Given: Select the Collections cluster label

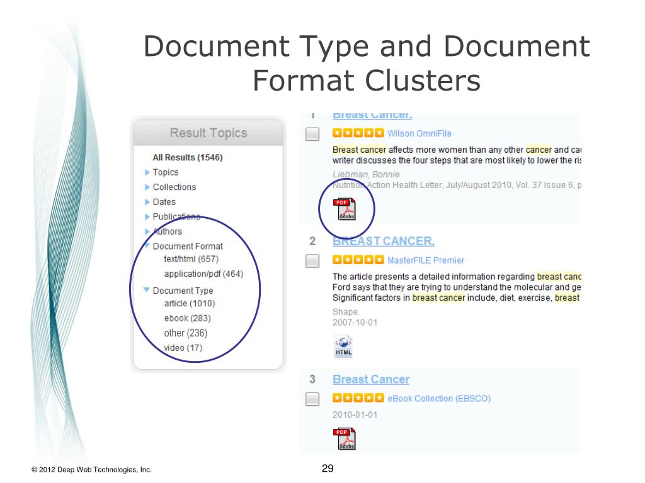Looking at the screenshot, I should point(174,187).
